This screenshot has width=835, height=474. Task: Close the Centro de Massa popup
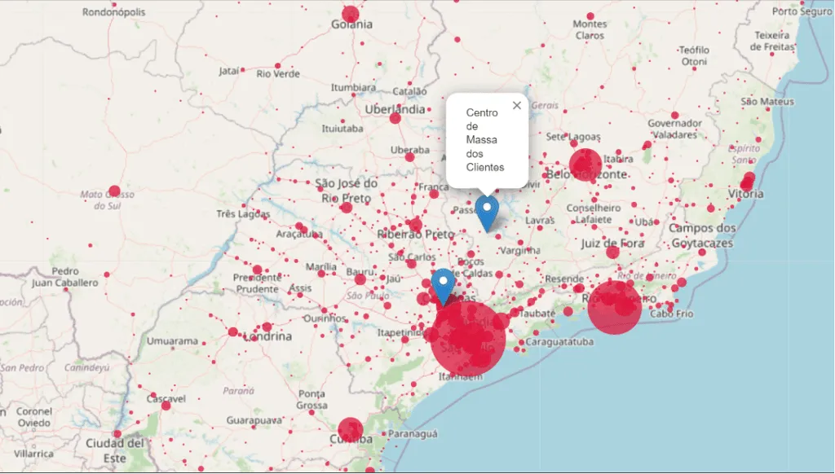516,105
